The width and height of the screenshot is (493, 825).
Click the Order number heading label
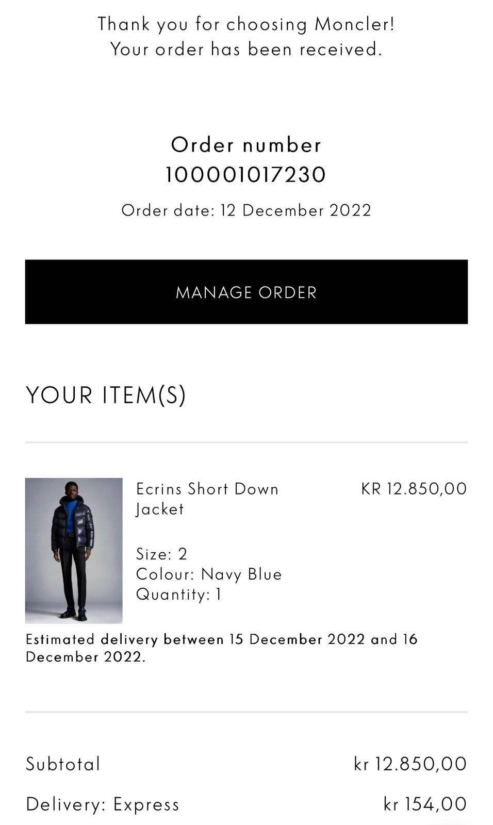point(246,145)
